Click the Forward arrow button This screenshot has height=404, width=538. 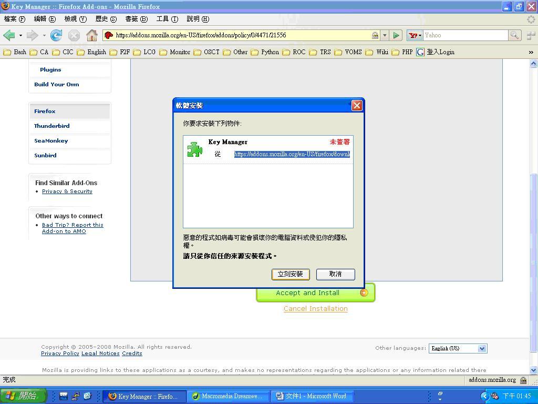32,35
